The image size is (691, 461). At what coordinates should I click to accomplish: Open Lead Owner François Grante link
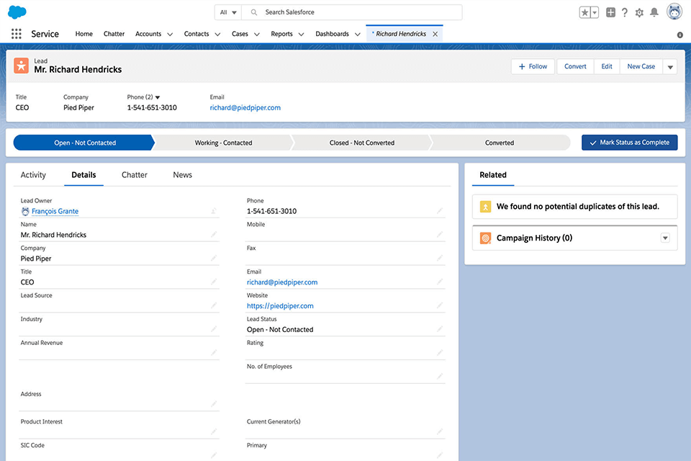click(55, 211)
